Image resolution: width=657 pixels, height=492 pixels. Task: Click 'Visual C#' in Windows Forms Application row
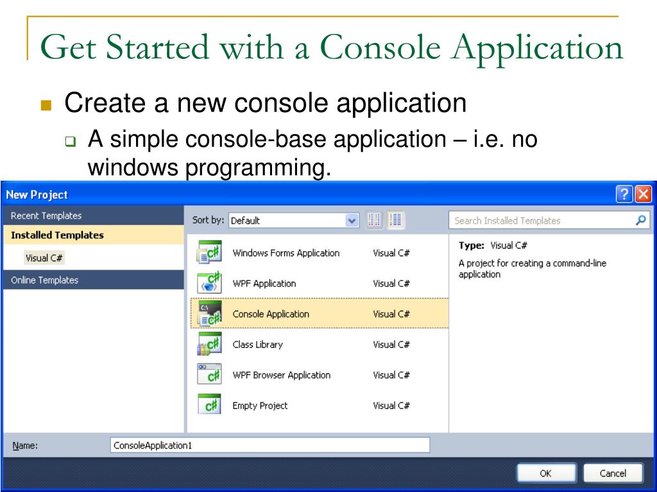tap(391, 252)
